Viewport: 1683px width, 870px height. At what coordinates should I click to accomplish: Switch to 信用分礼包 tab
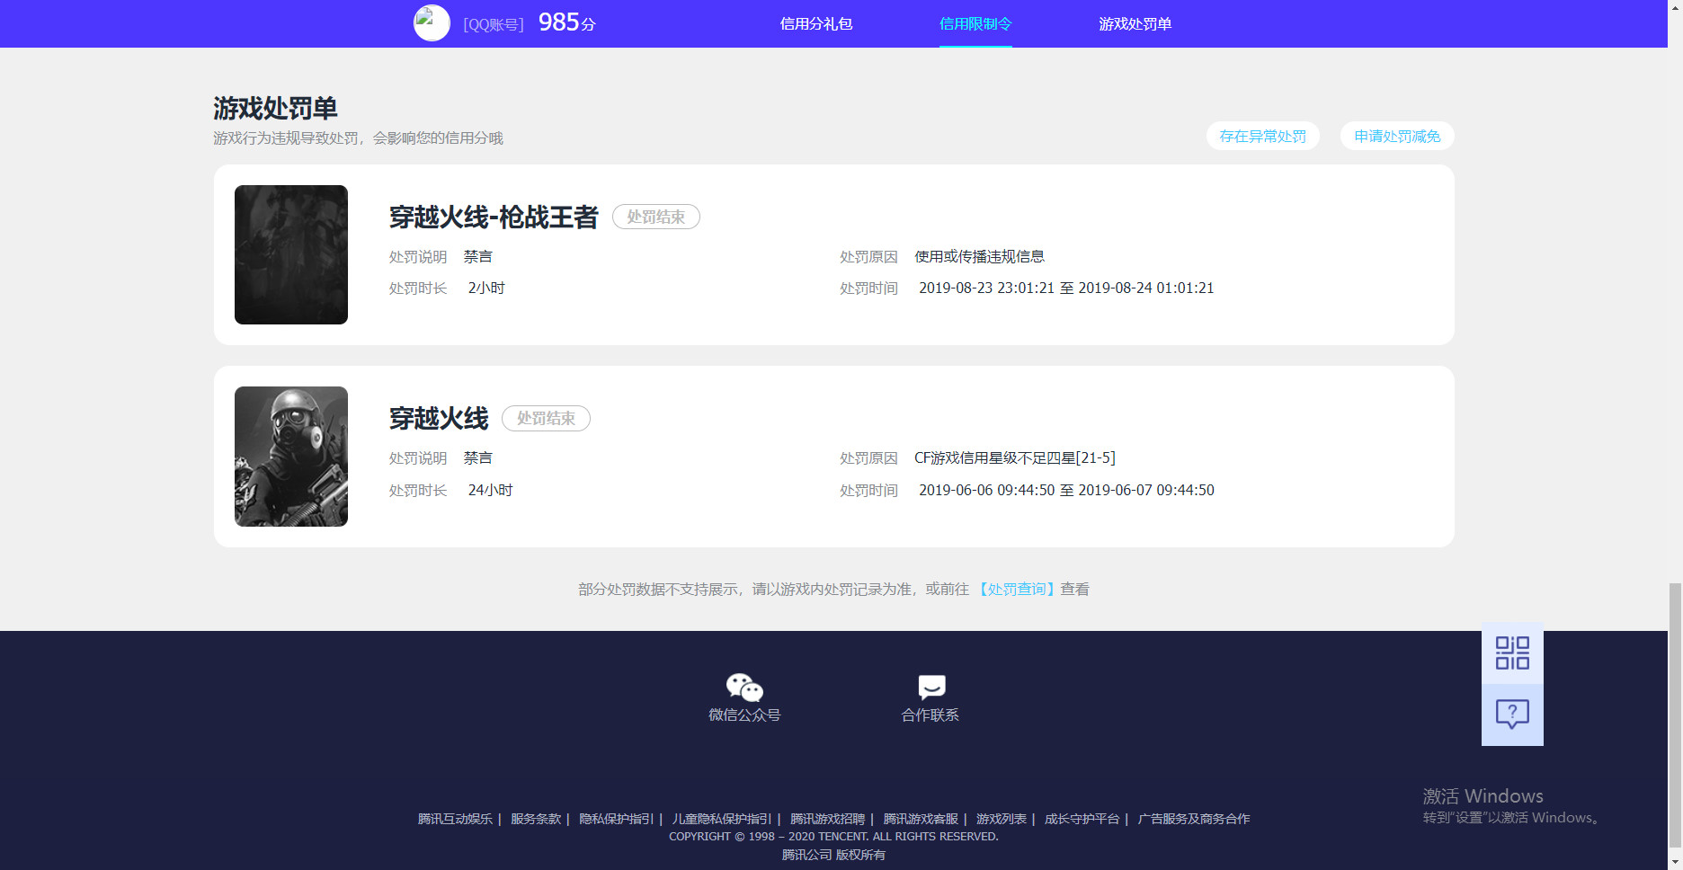tap(815, 24)
